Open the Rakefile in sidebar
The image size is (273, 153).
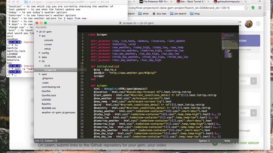(x=46, y=104)
